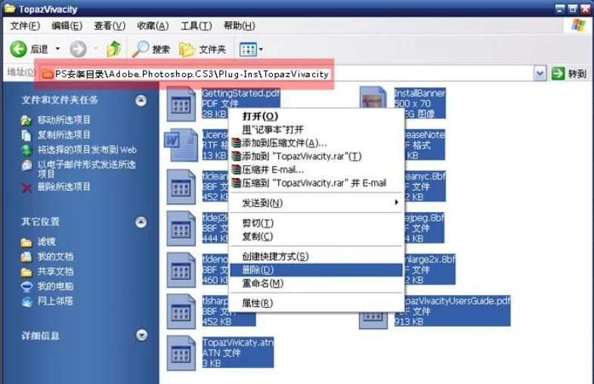Collapse the 其它位置 panel

141,222
